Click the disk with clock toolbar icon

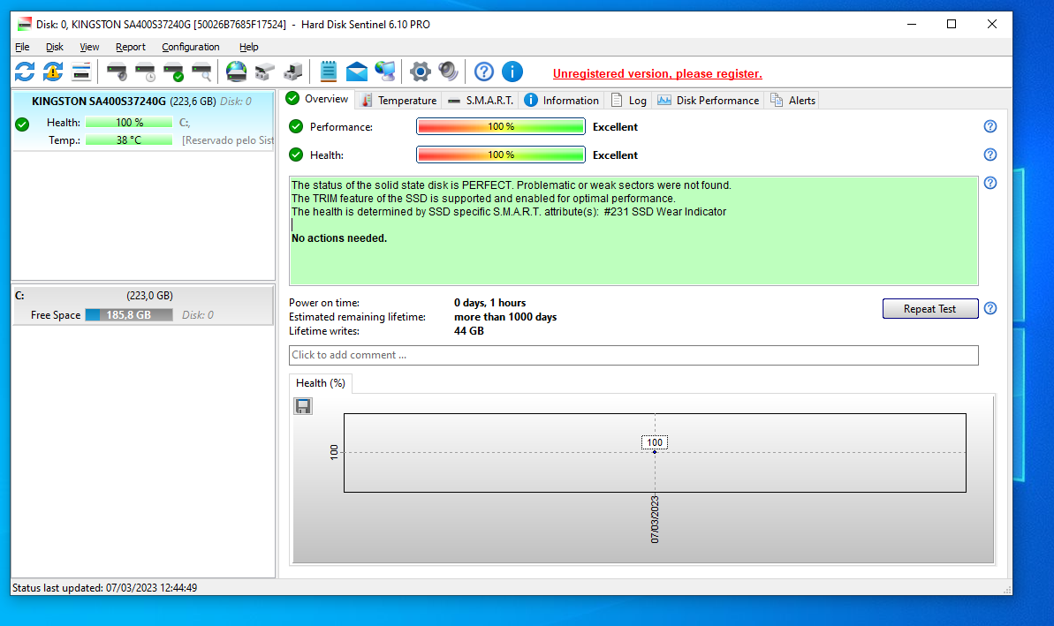[145, 72]
